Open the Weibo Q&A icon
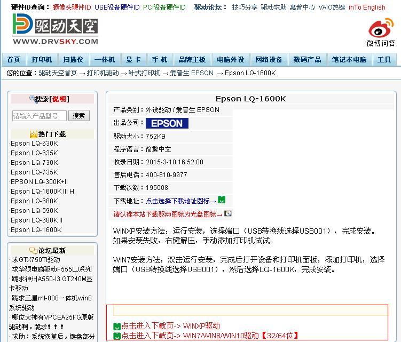 point(381,32)
